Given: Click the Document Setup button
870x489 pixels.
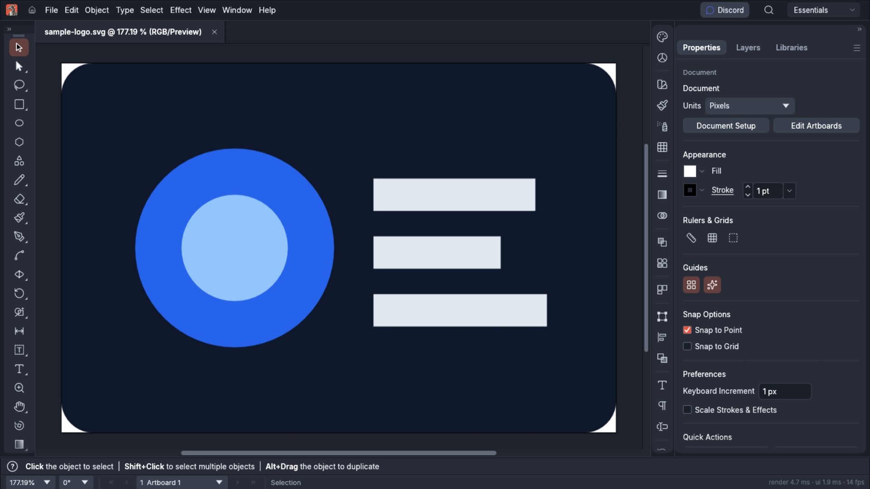Looking at the screenshot, I should click(725, 126).
